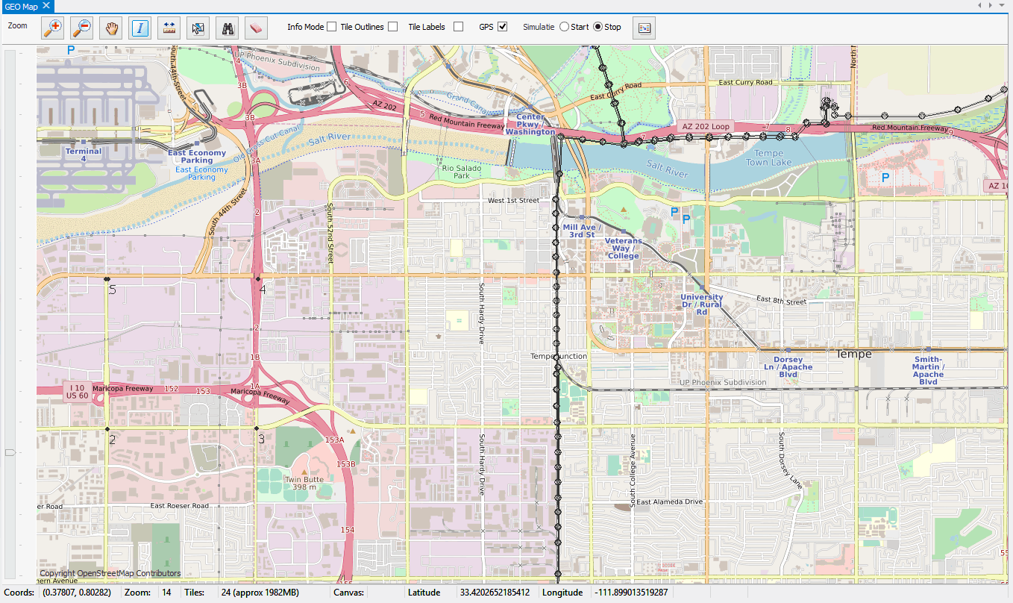Open the tab list dropdown arrow
Viewport: 1013px width, 603px height.
(x=1001, y=5)
